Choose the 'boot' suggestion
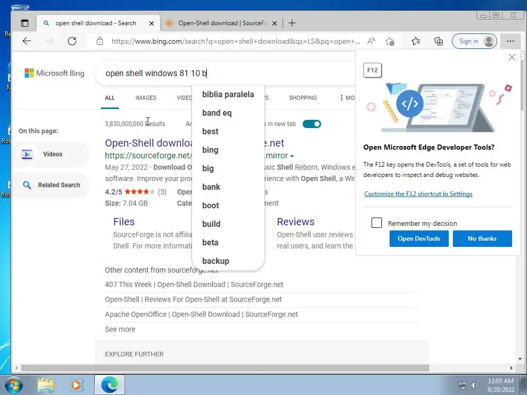The width and height of the screenshot is (527, 395). pos(228,205)
